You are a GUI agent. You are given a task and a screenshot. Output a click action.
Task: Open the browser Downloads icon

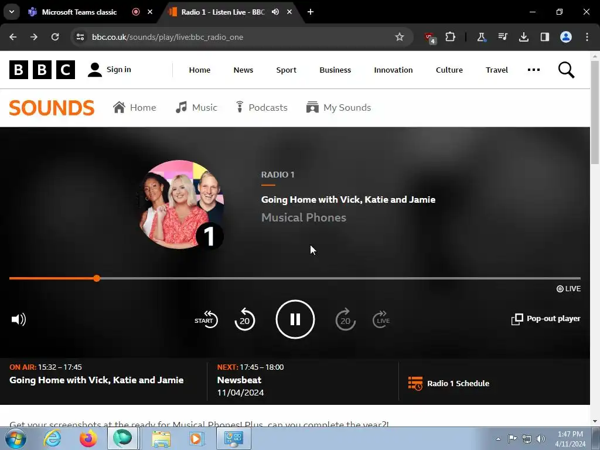pyautogui.click(x=523, y=37)
